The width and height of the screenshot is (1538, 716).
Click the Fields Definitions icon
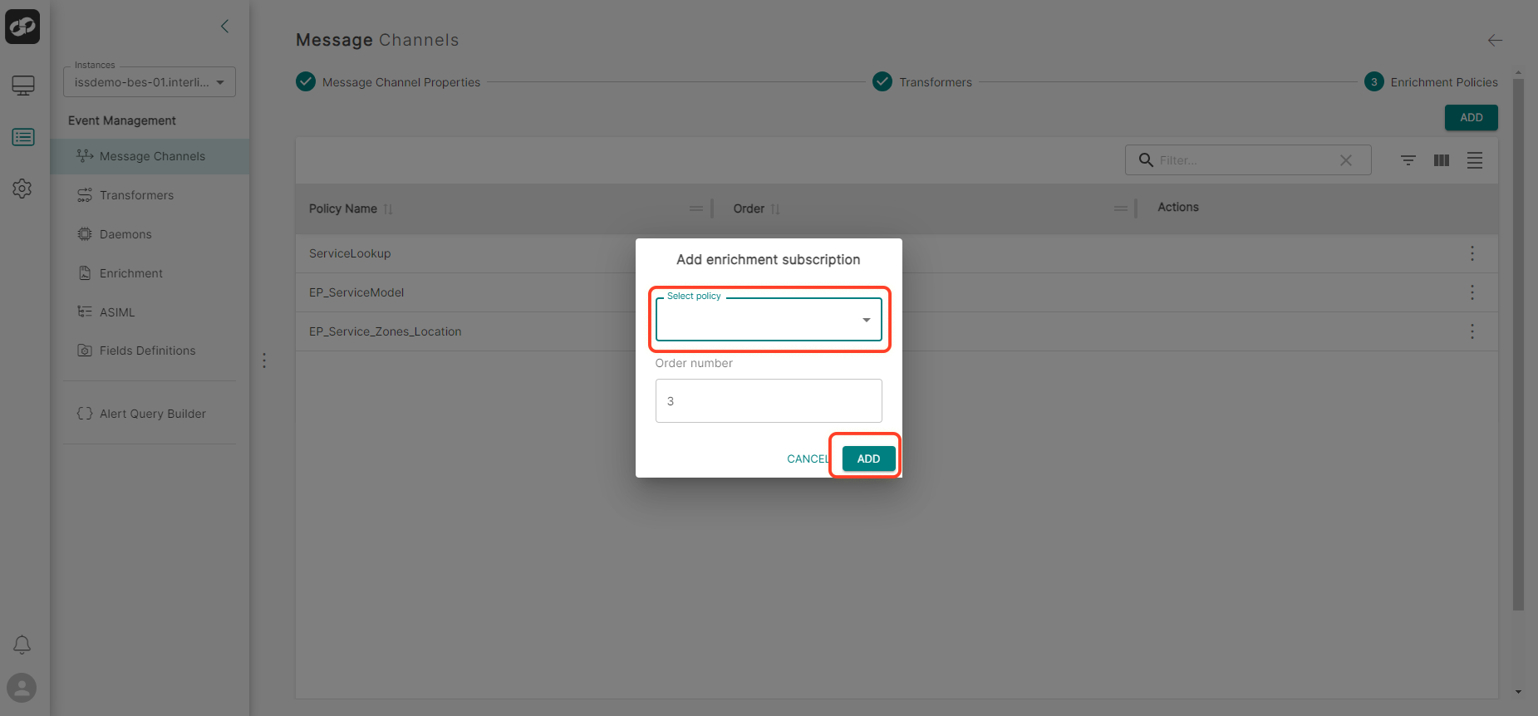(85, 351)
